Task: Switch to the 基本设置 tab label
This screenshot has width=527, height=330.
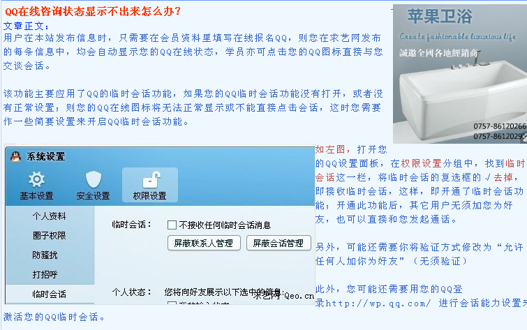Action: coord(36,196)
